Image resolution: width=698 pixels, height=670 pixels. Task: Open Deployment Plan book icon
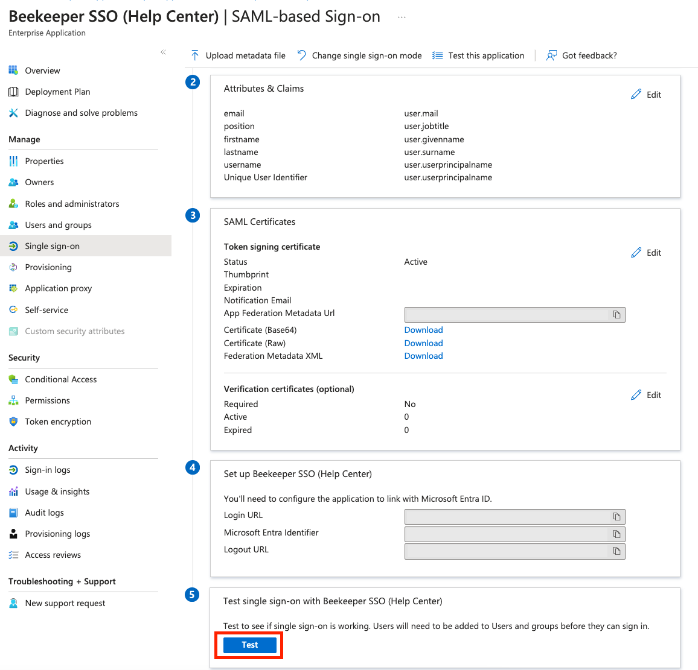13,92
